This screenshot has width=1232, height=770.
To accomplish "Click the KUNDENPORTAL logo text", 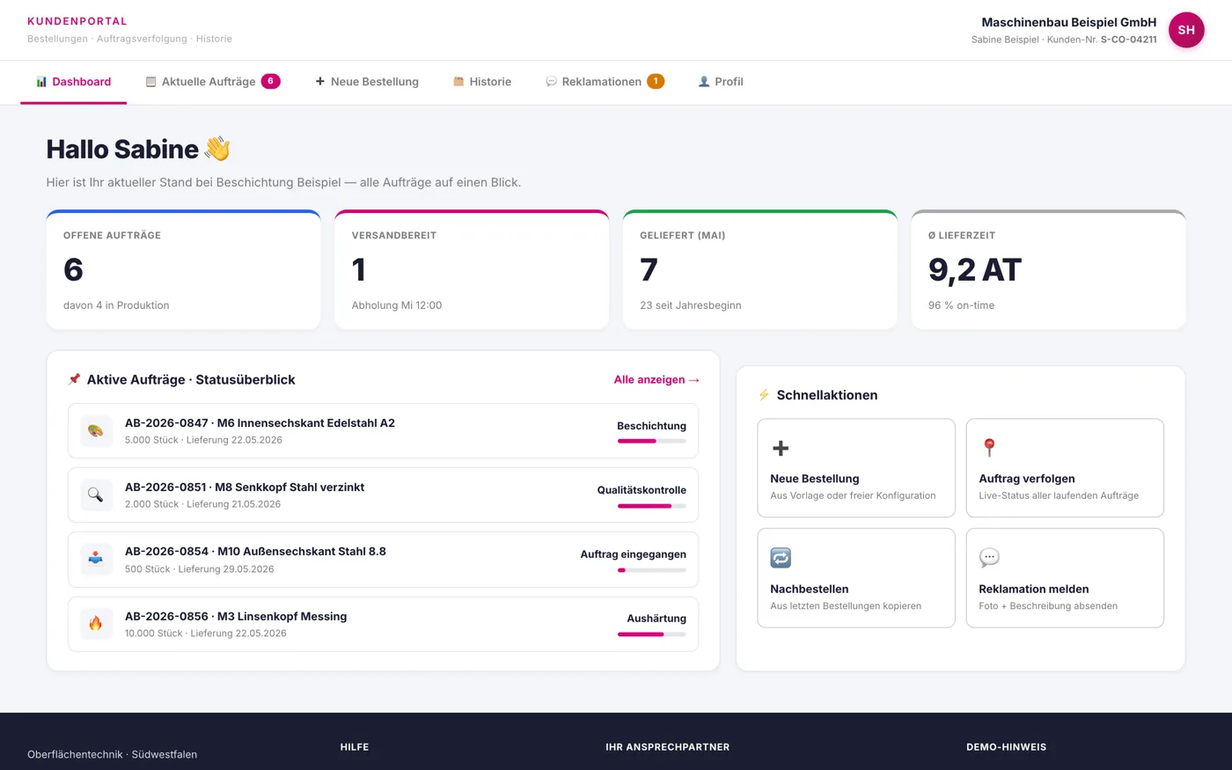I will 77,21.
